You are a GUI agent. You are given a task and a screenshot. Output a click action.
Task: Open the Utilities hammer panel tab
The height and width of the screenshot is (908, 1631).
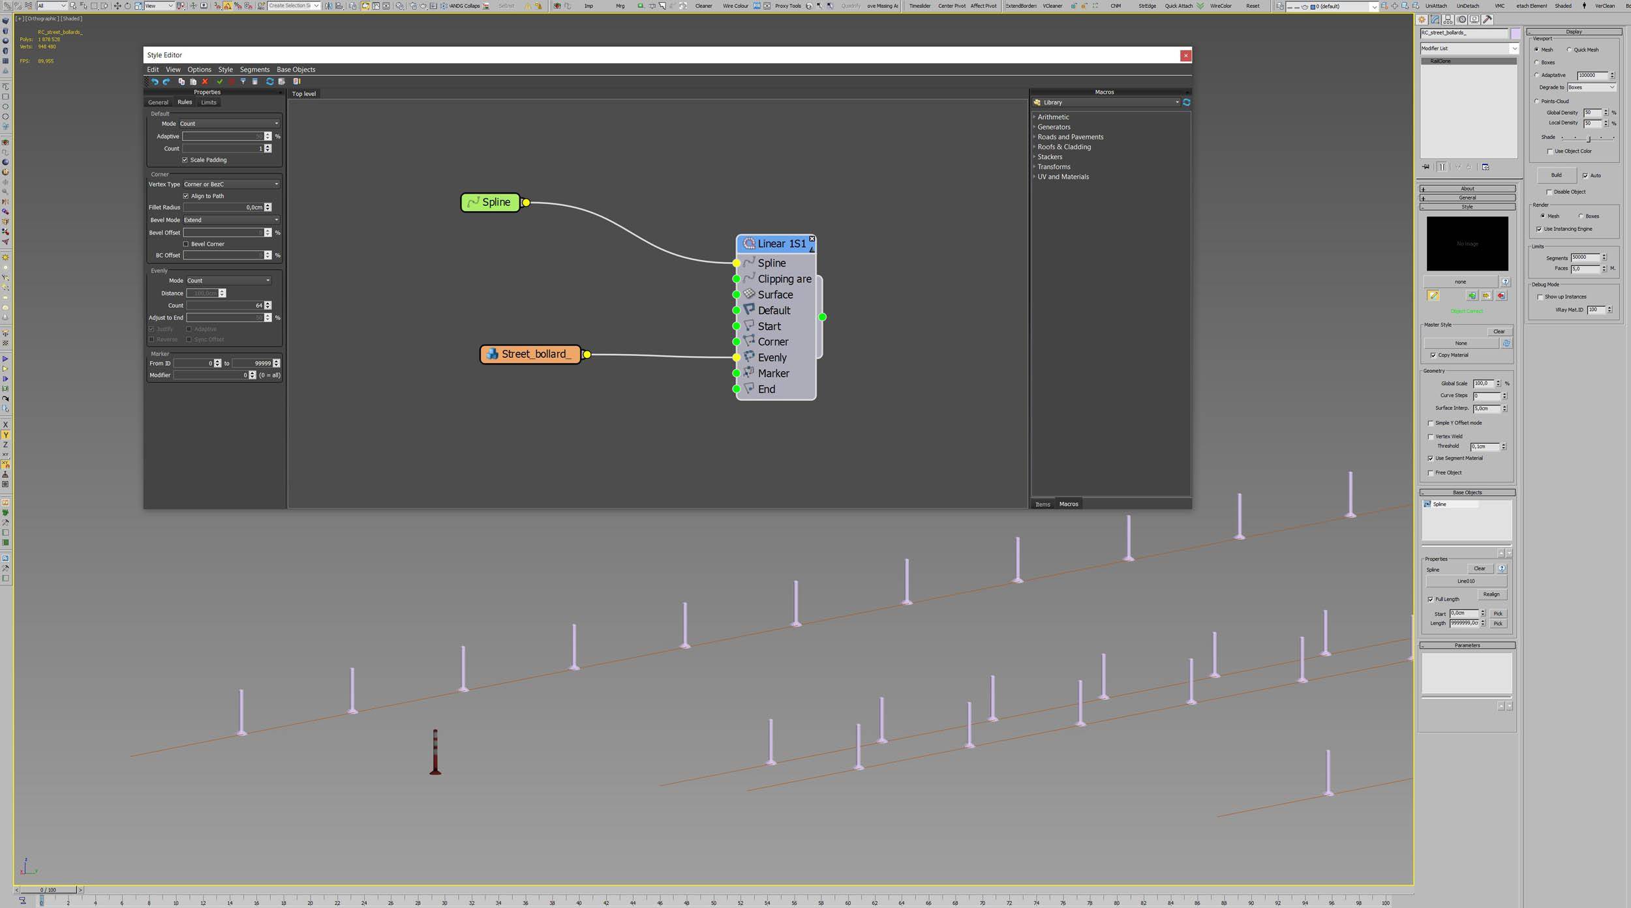pyautogui.click(x=1487, y=20)
